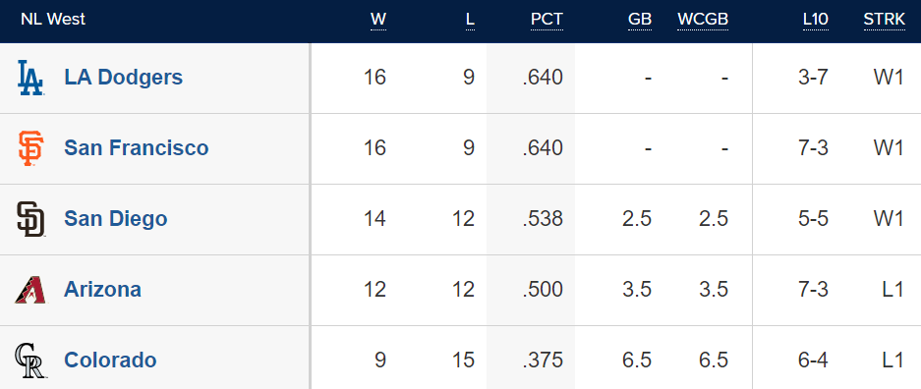Click the L10 column header
Screen dimensions: 921x389
[x=816, y=20]
